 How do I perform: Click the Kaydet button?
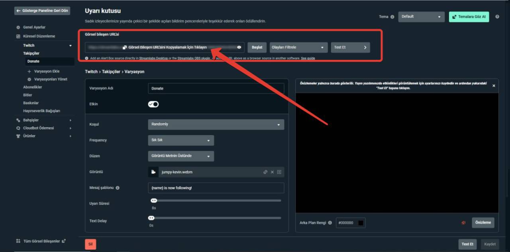click(x=490, y=244)
